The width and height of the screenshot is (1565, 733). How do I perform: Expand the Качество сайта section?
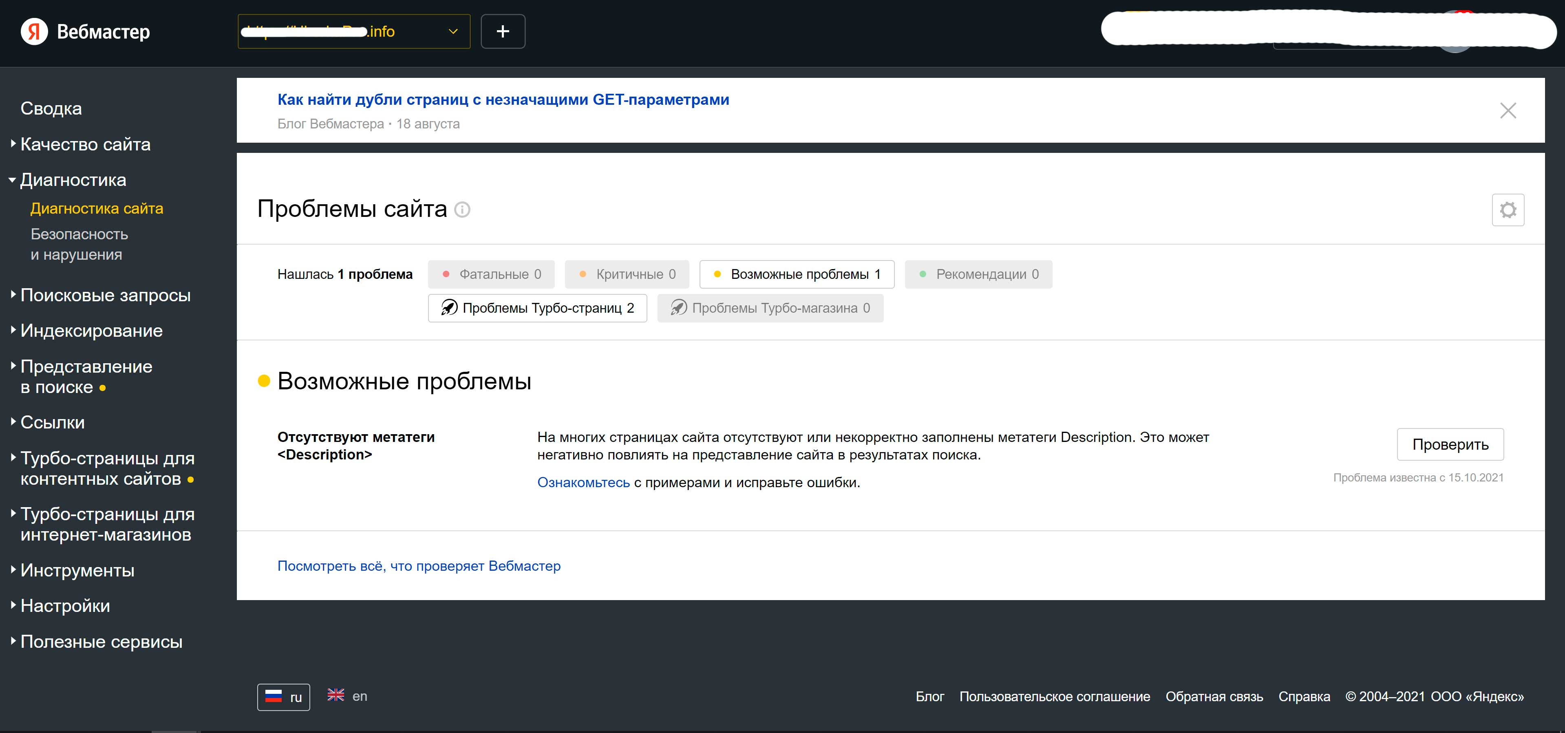click(85, 144)
